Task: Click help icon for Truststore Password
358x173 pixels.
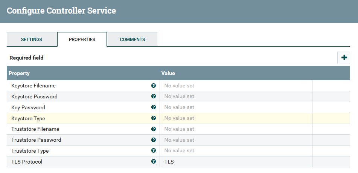Action: pos(154,139)
